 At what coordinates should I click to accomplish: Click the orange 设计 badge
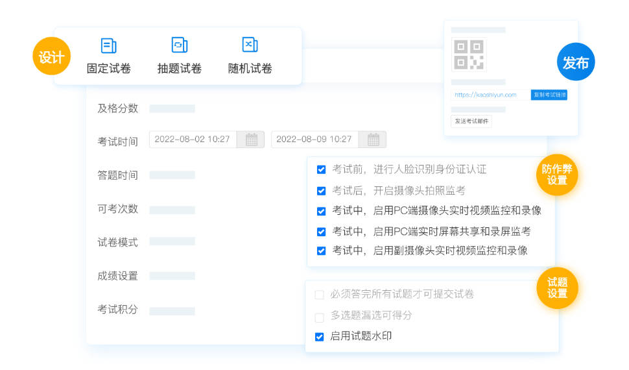point(51,57)
